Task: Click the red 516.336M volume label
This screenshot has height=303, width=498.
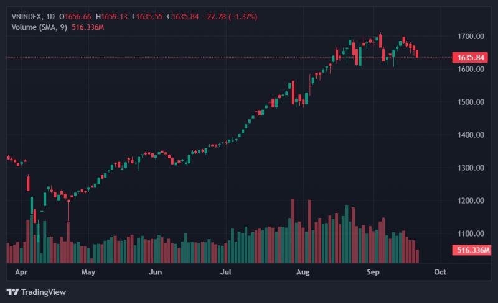Action: coord(472,250)
